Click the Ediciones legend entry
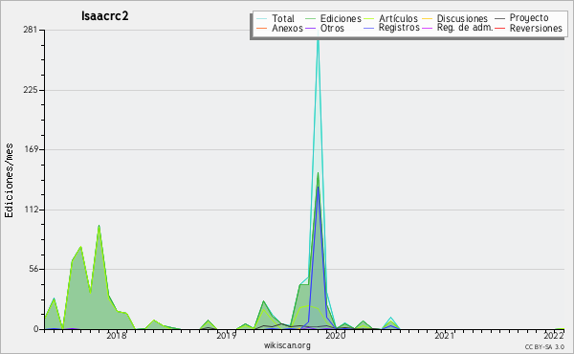This screenshot has height=354, width=574. (333, 18)
